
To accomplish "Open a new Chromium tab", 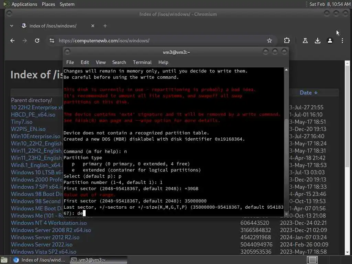I will point(105,26).
